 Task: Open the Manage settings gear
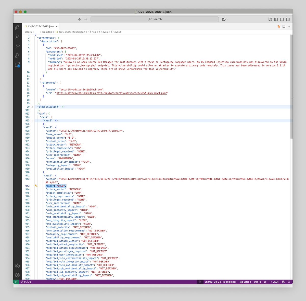(17, 275)
